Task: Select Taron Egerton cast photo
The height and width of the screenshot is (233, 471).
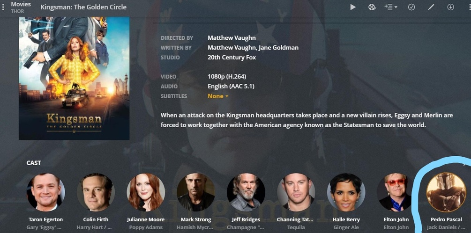Action: point(45,192)
